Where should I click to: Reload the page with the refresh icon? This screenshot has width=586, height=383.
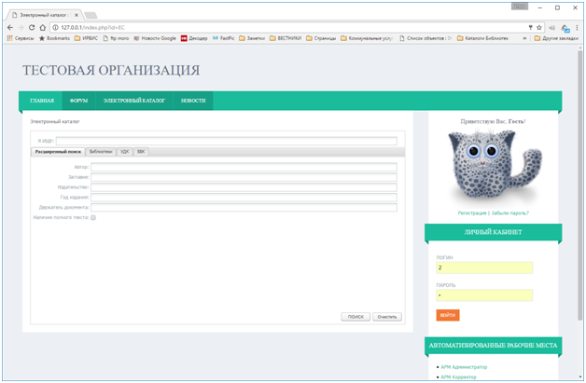tap(31, 27)
